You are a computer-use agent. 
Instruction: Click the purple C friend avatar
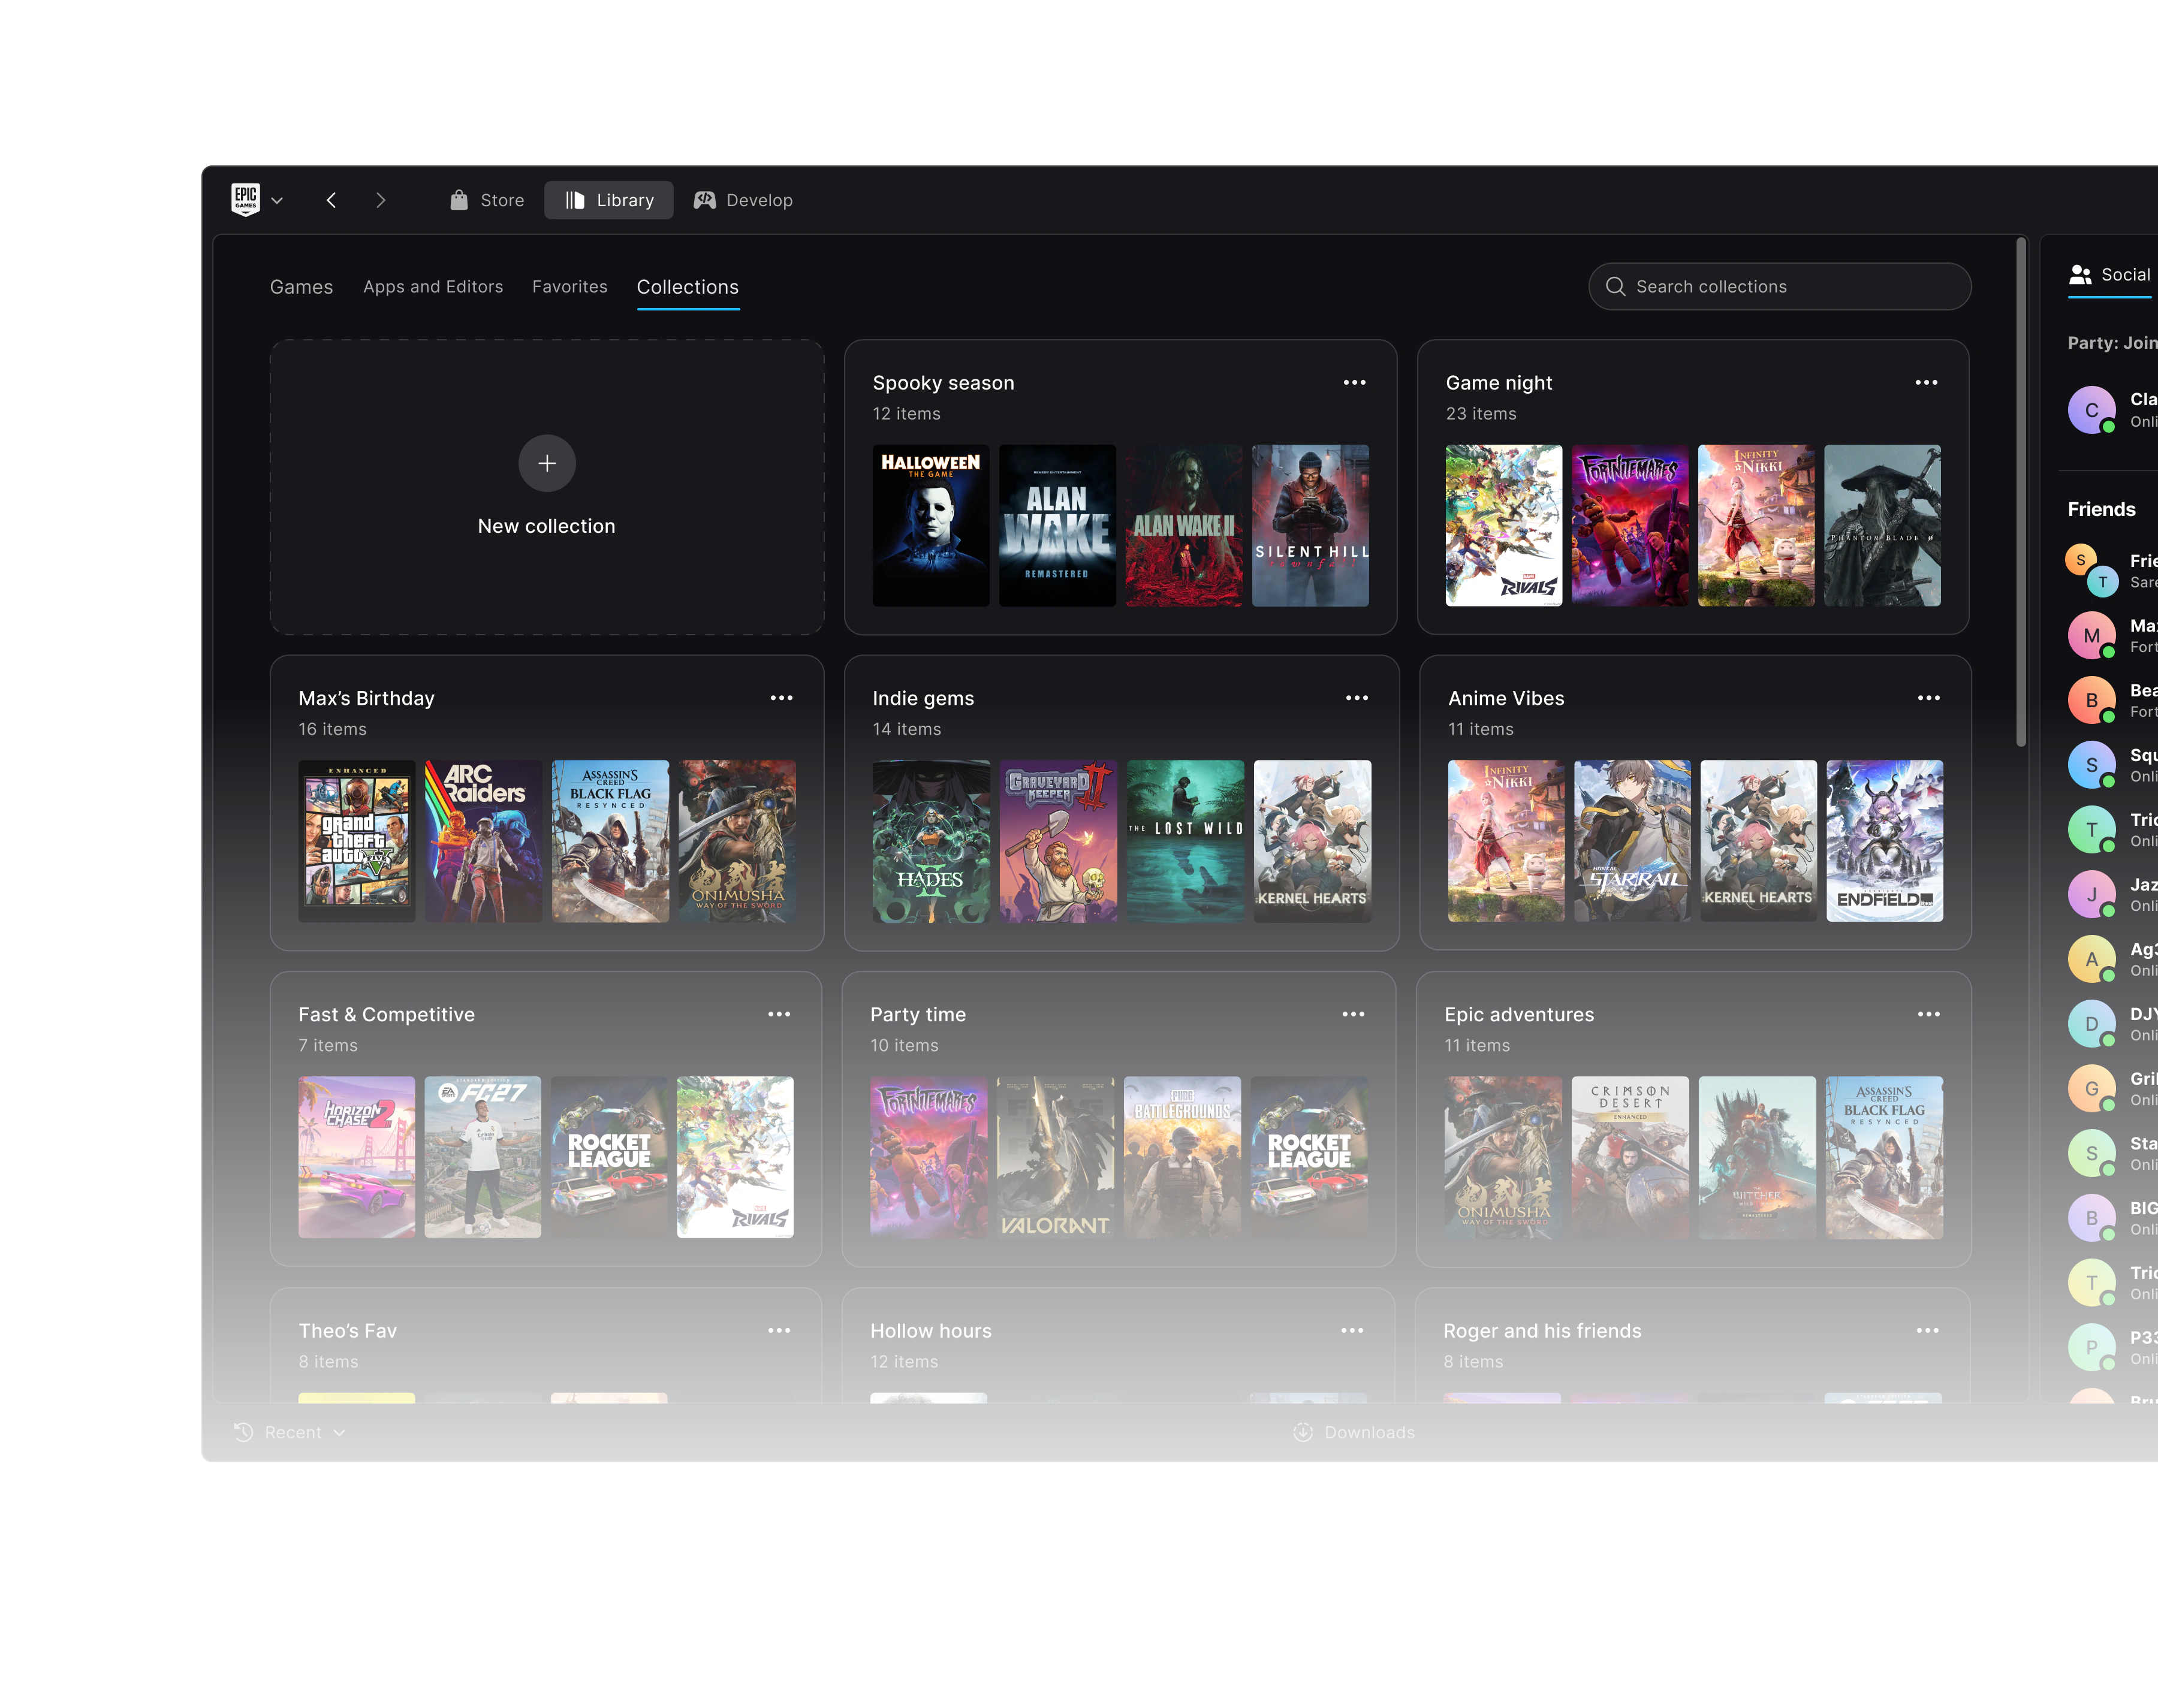pos(2091,410)
